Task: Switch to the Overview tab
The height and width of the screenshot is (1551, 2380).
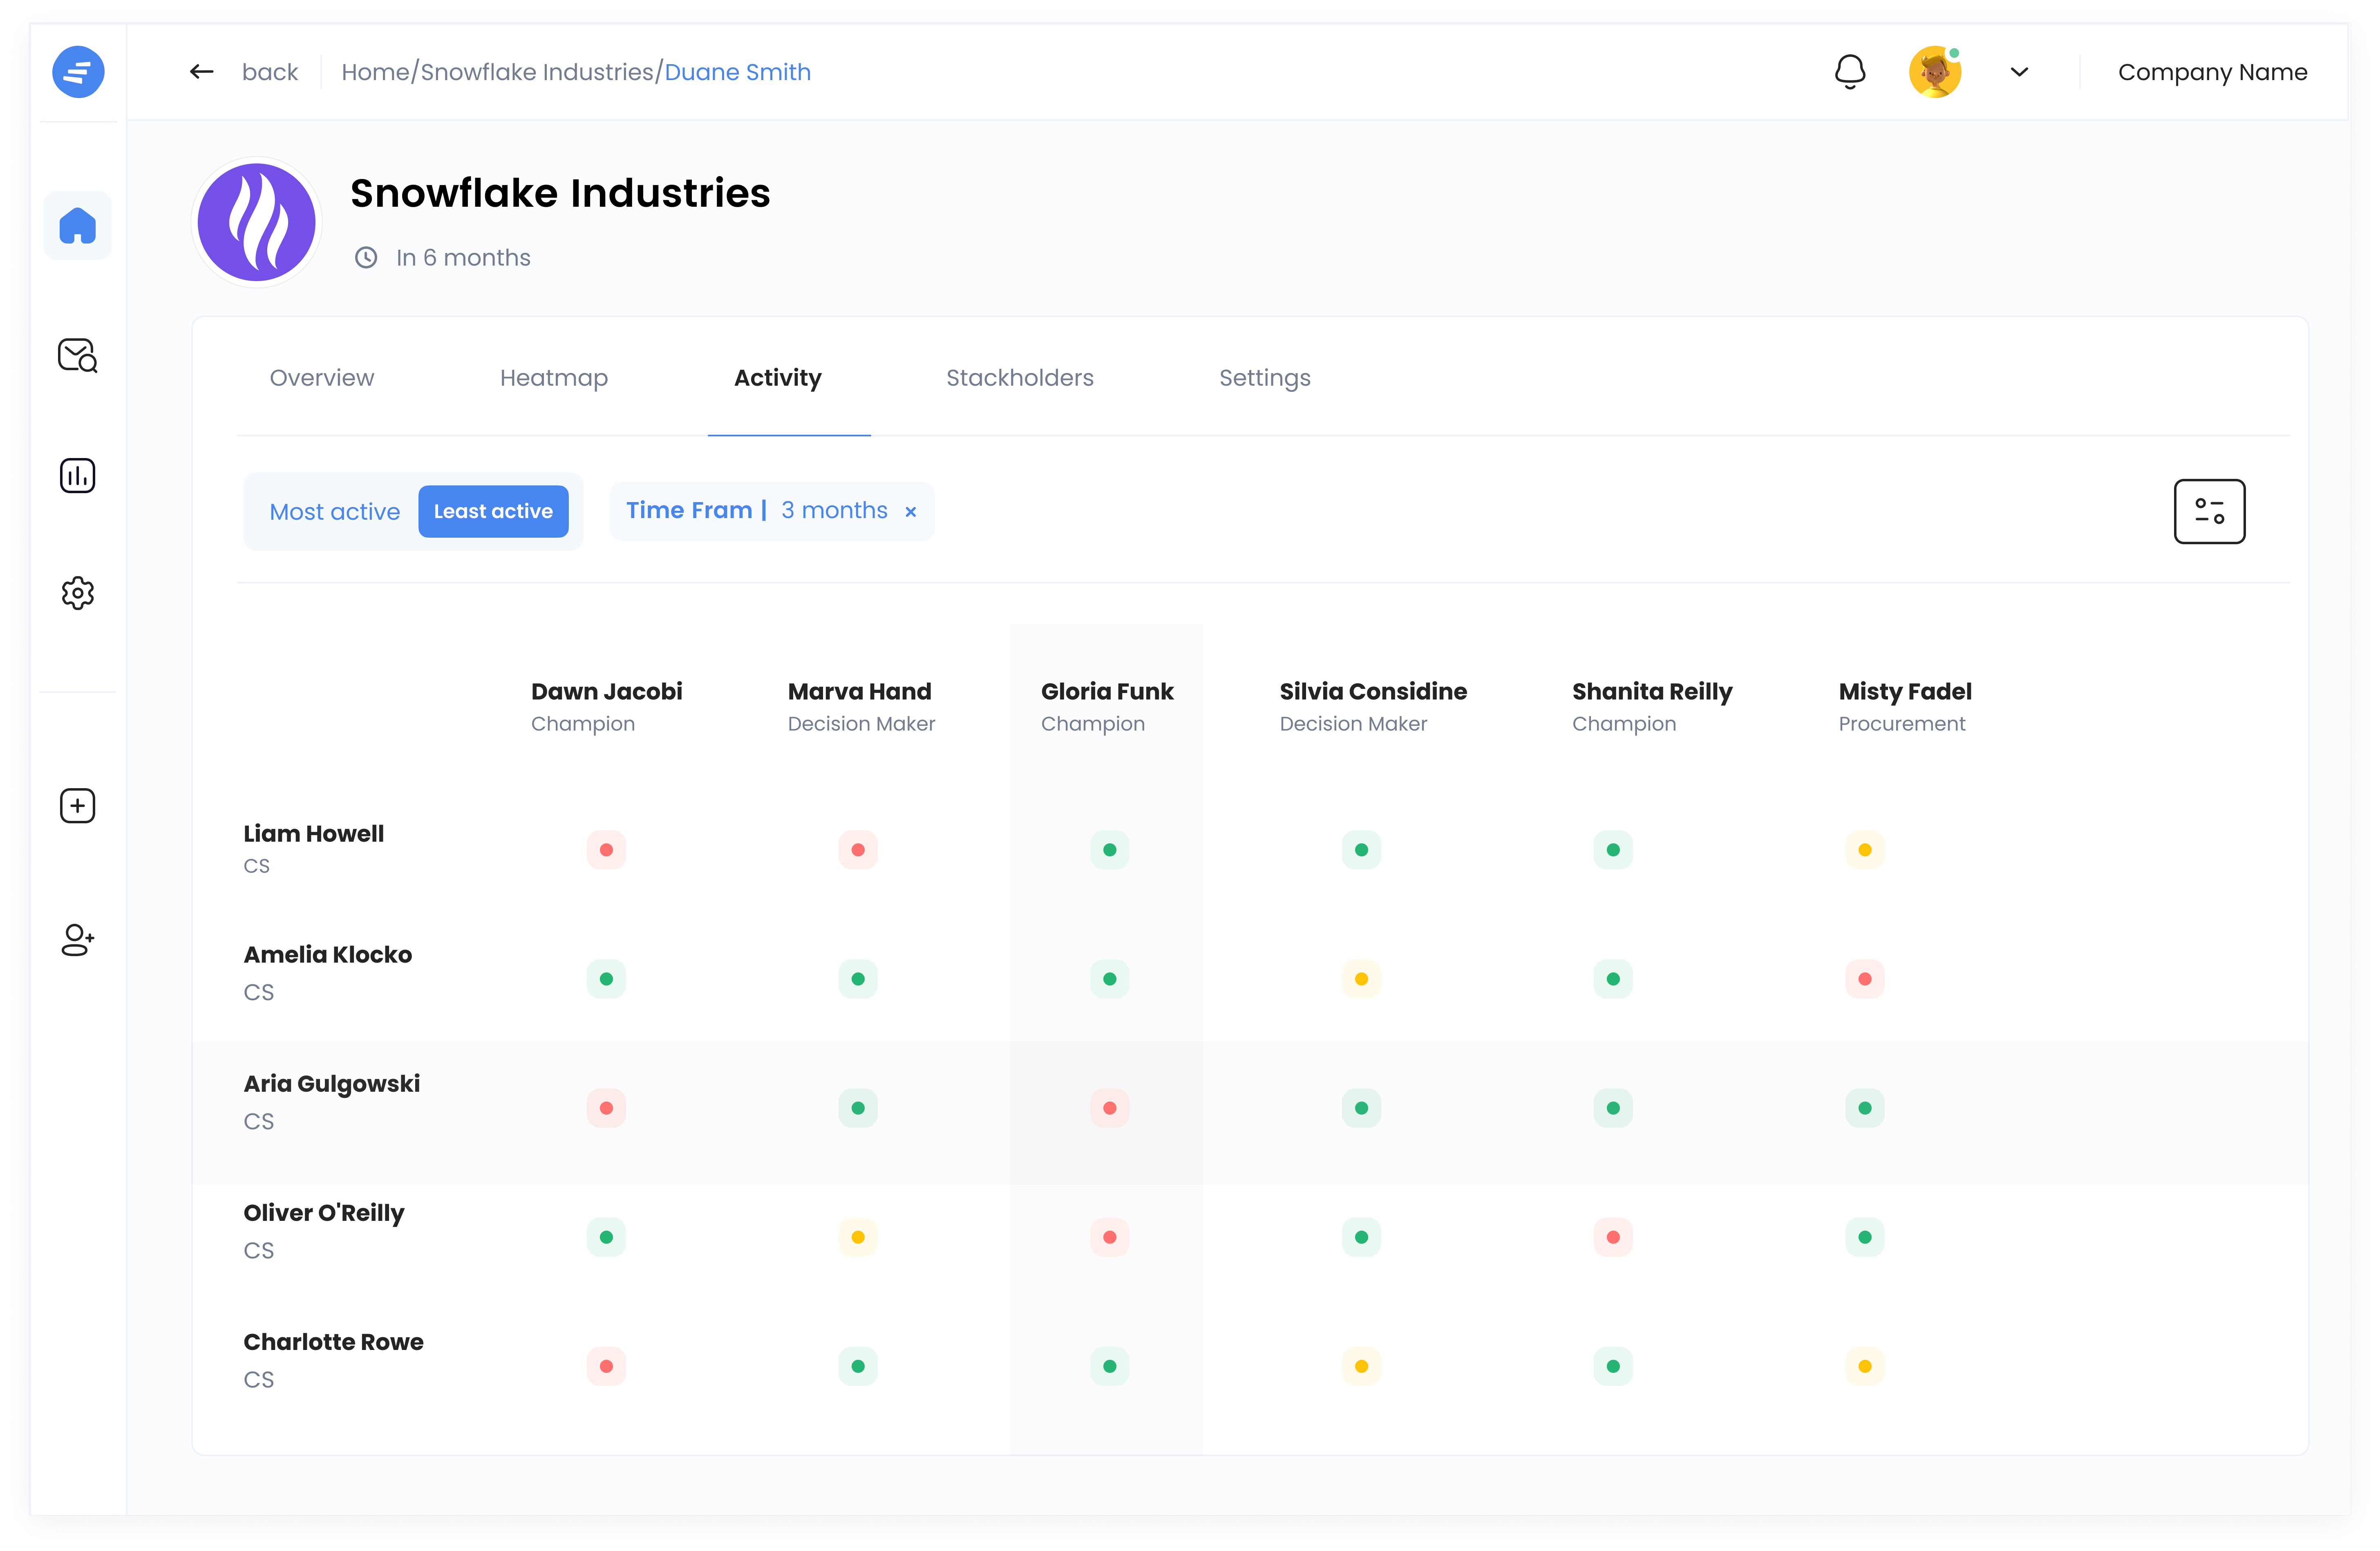Action: tap(322, 378)
